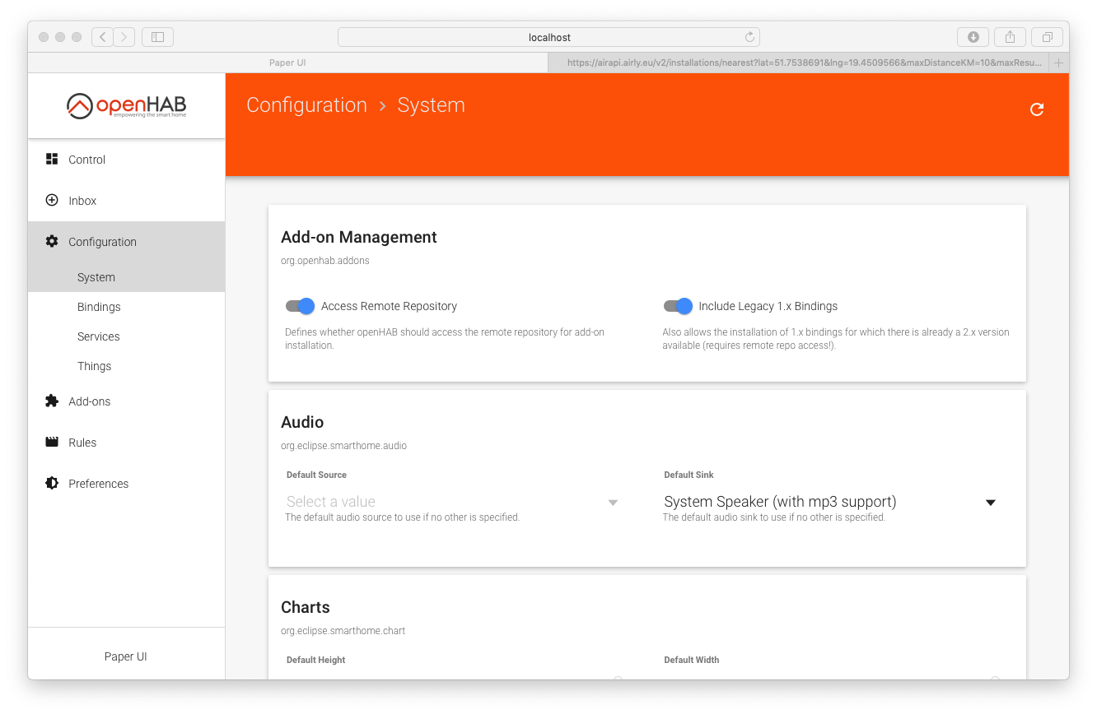Click the Default Width label
This screenshot has height=714, width=1097.
(692, 660)
